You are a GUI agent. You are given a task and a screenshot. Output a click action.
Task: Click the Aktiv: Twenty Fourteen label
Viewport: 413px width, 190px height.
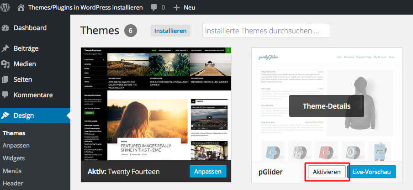click(x=123, y=172)
